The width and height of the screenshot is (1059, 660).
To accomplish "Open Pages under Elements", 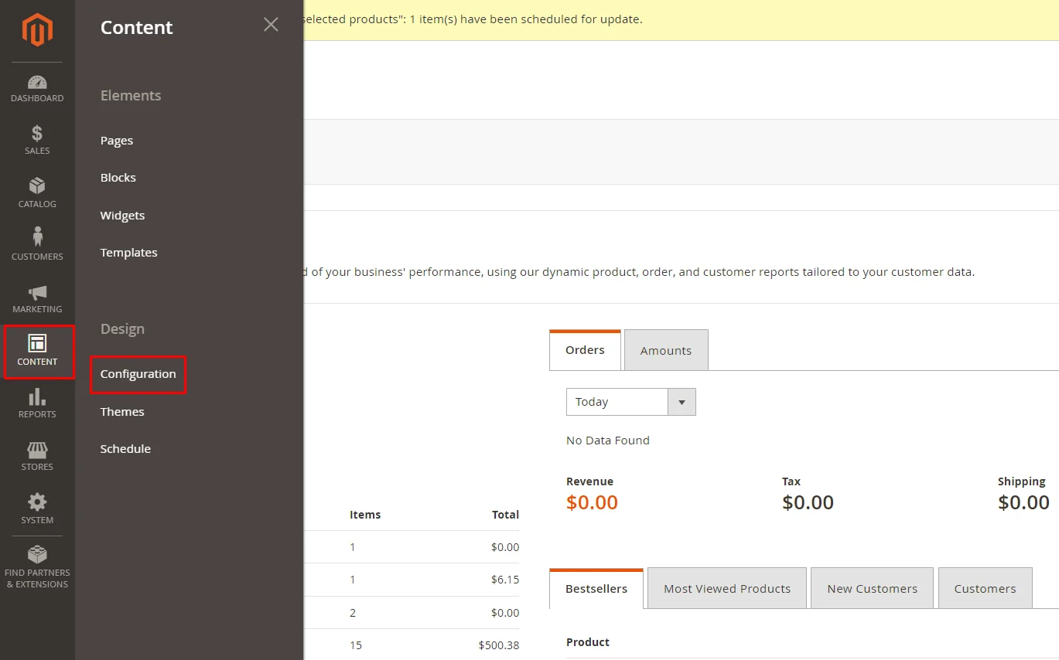I will (116, 140).
